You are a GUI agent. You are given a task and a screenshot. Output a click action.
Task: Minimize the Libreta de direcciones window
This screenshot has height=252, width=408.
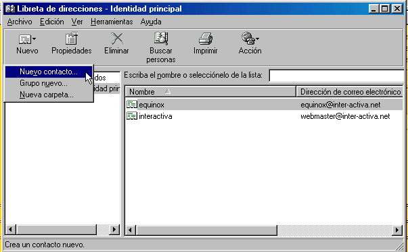(373, 9)
